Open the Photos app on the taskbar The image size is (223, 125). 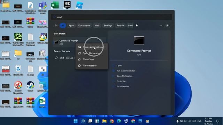[x=140, y=121]
